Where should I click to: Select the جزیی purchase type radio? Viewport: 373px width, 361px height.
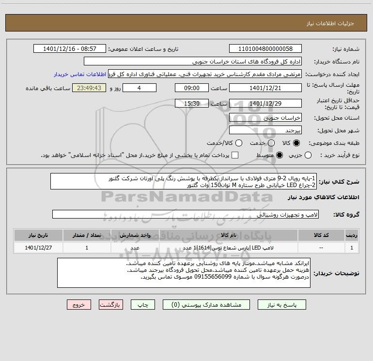point(308,155)
